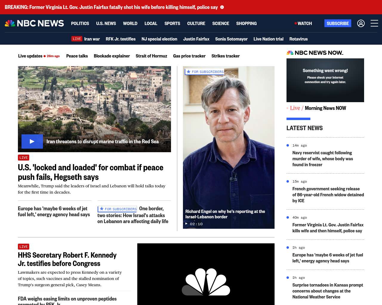
Task: Go to the Shopping section
Action: [247, 23]
